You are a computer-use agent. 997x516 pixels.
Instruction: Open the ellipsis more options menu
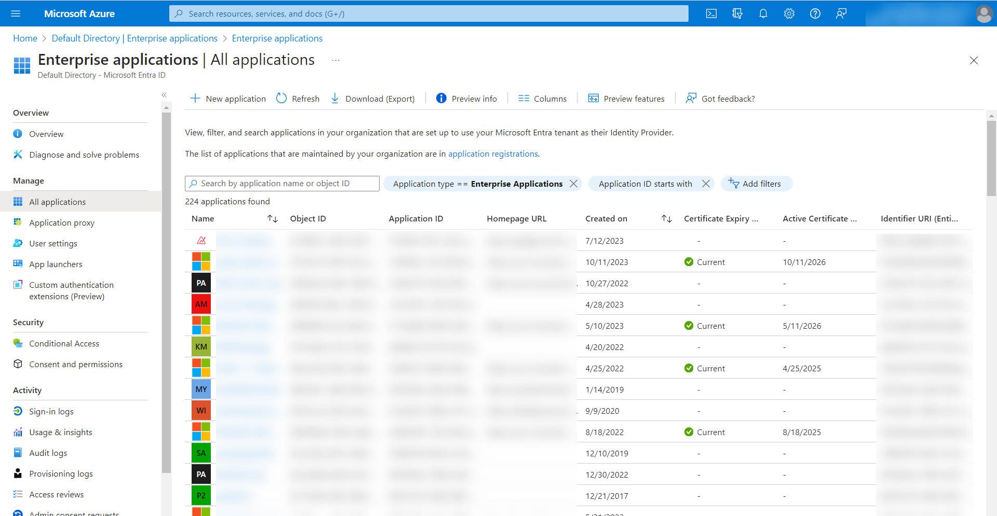tap(335, 61)
